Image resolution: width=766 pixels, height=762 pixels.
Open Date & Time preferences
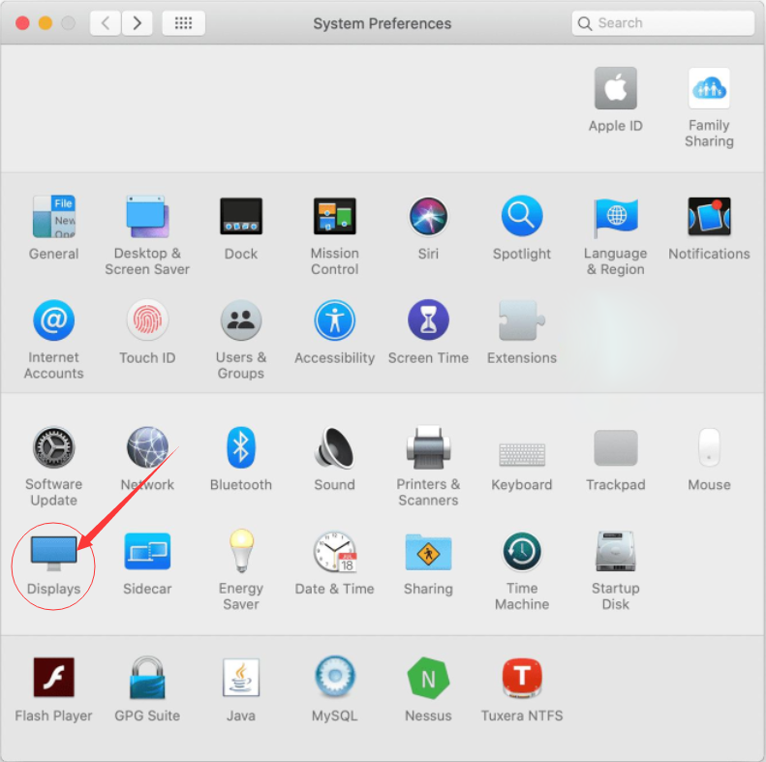pos(335,552)
